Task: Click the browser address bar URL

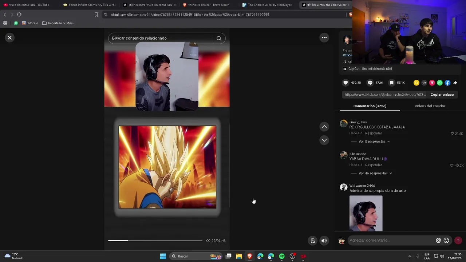Action: [x=190, y=15]
